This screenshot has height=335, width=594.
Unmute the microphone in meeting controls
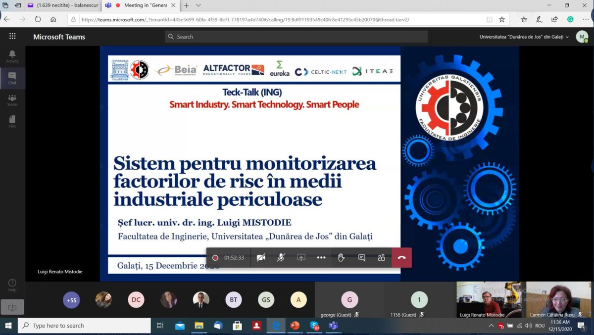click(281, 257)
